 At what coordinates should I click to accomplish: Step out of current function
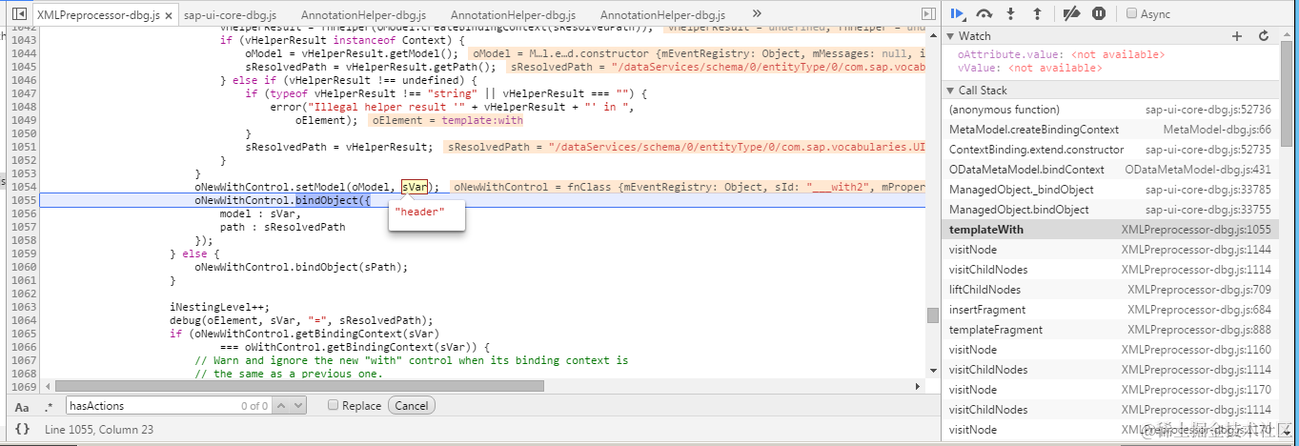click(1037, 13)
